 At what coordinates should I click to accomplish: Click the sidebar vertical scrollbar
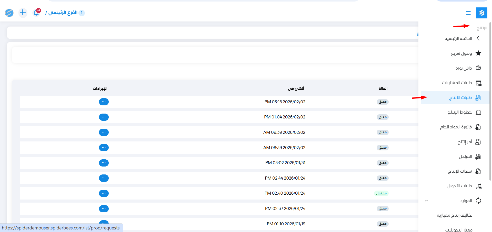pyautogui.click(x=490, y=102)
